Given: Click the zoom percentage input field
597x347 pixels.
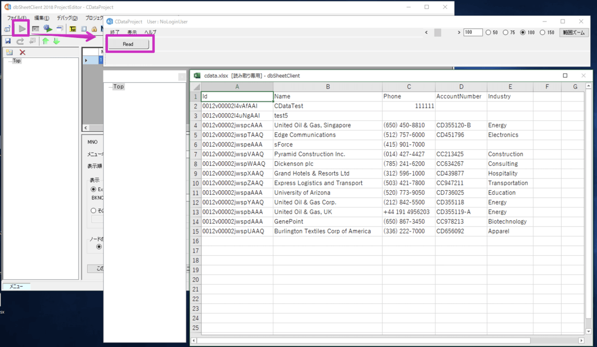Looking at the screenshot, I should [x=473, y=33].
